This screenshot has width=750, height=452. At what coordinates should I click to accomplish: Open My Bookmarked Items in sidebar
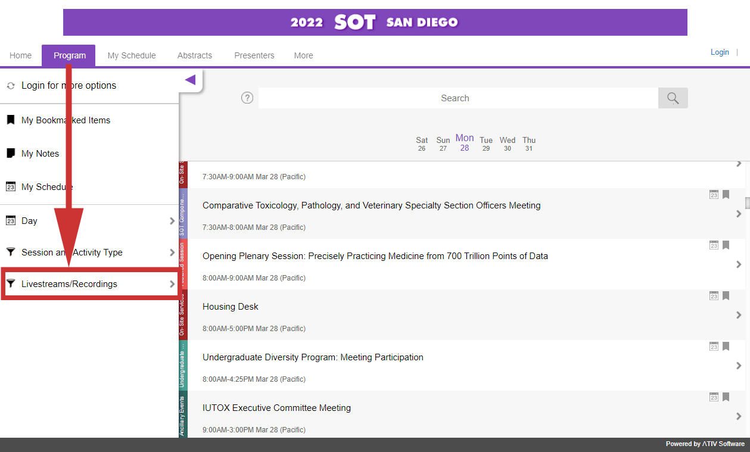66,120
